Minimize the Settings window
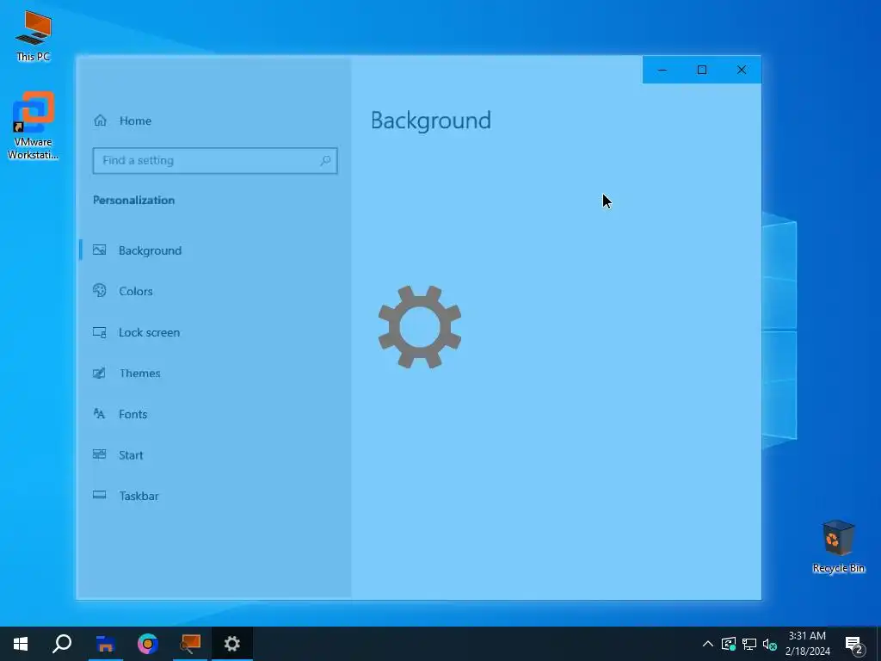Viewport: 881px width, 661px height. 662,70
